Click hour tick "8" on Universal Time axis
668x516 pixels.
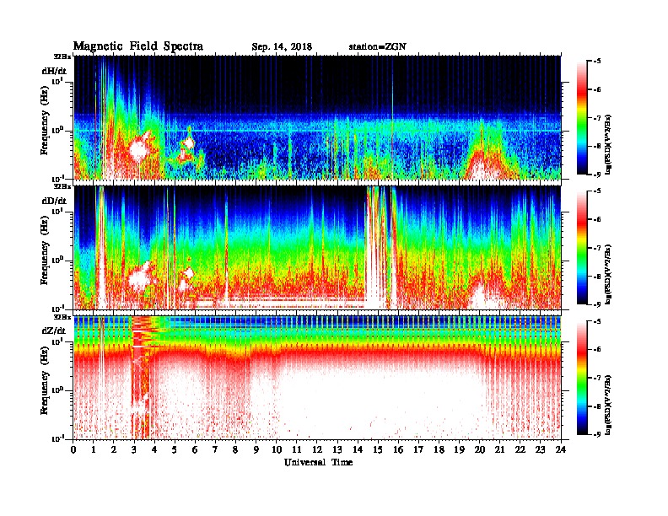point(235,449)
